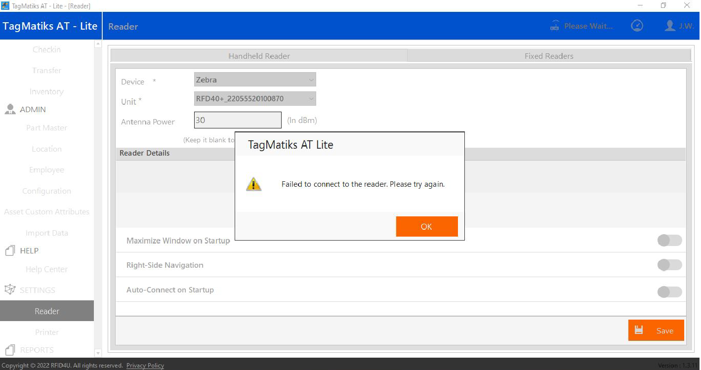Switch to the Fixed Readers tab
701x370 pixels.
(548, 56)
